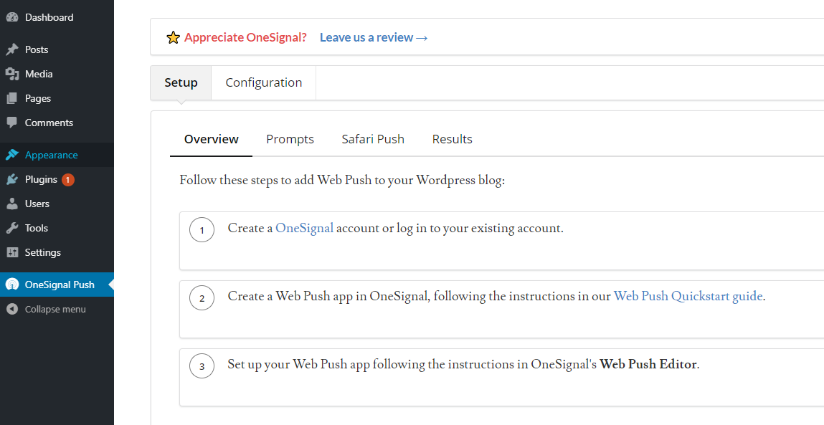Click the Posts pushpin icon
The image size is (824, 425).
pyautogui.click(x=12, y=49)
